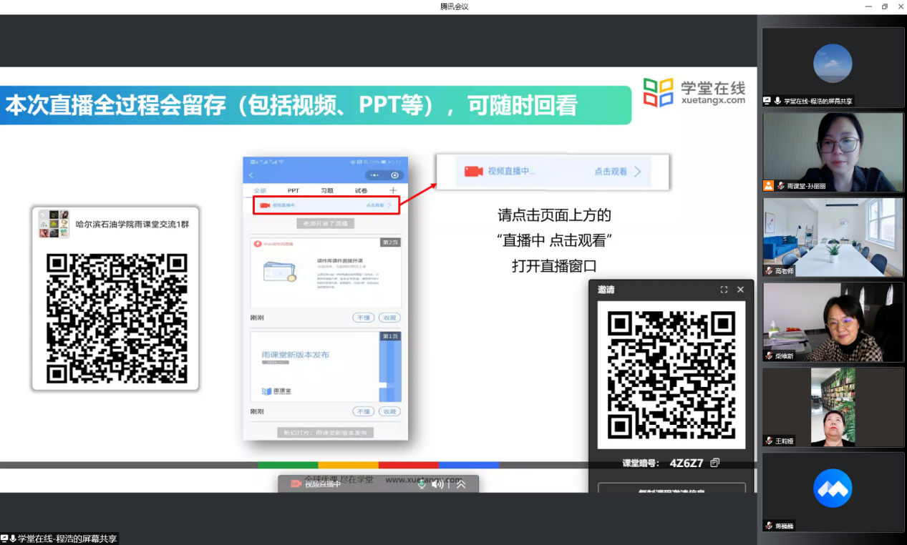The width and height of the screenshot is (907, 545).
Task: Click the red camera 视频直播中 icon in the toolbar
Action: click(296, 484)
